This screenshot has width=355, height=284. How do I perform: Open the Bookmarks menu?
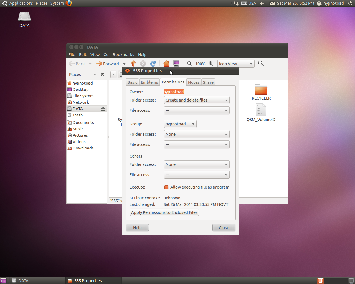123,55
